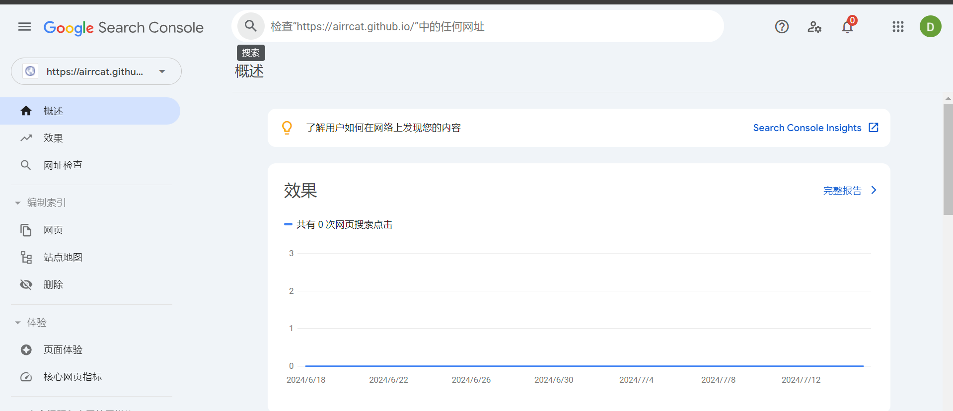
Task: Collapse the 体验 section
Action: [18, 323]
